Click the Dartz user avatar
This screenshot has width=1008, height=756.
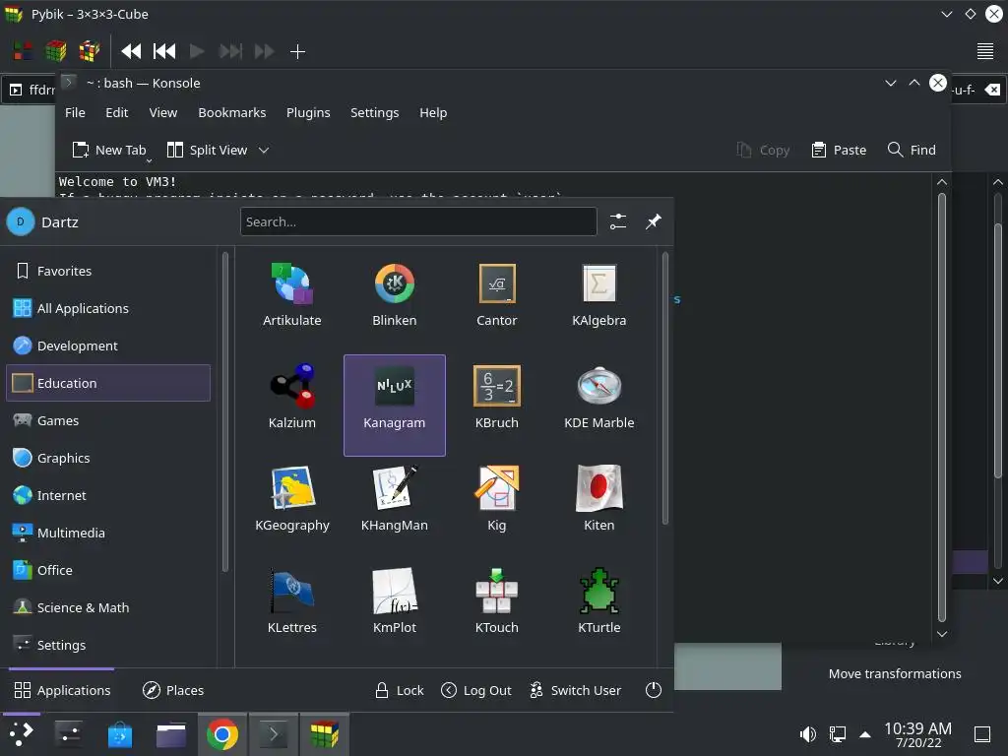(x=21, y=221)
